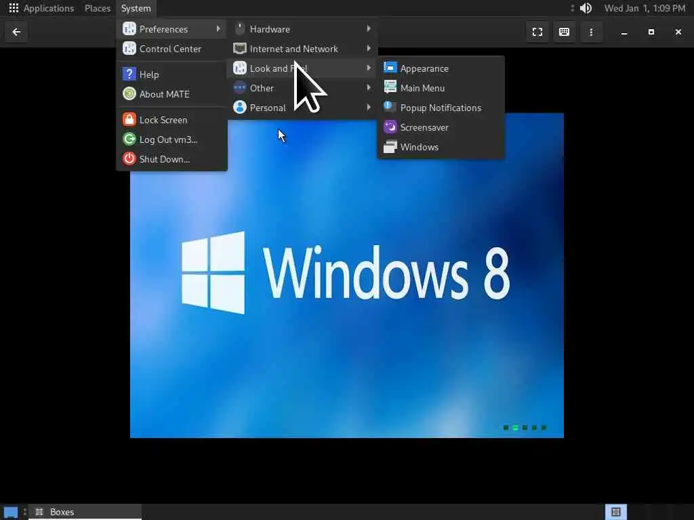This screenshot has height=520, width=694.
Task: Click the Windows 8 boot screen
Action: [346, 276]
